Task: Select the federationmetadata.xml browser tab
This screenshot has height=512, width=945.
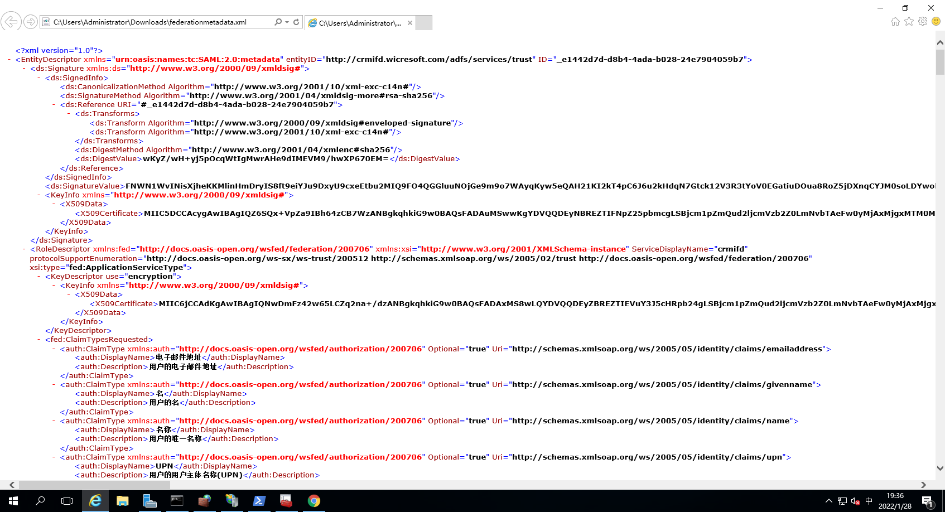Action: [x=359, y=23]
